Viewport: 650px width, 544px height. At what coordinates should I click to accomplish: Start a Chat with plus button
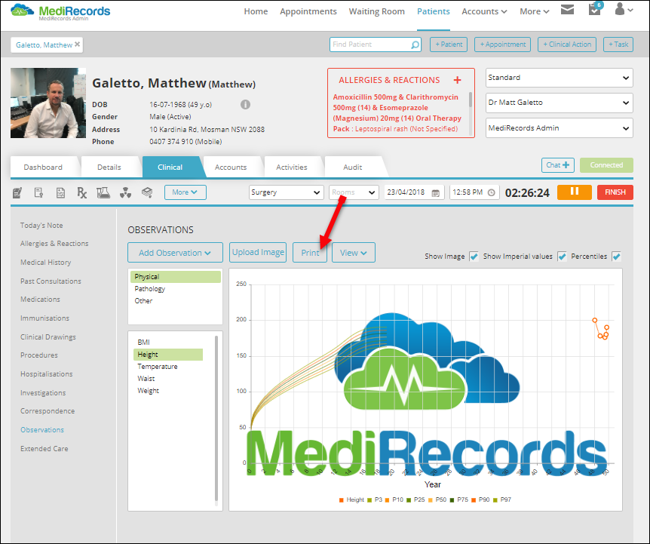click(x=557, y=165)
